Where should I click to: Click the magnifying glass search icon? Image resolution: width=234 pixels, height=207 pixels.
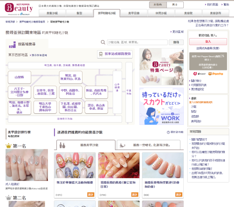pyautogui.click(x=103, y=42)
